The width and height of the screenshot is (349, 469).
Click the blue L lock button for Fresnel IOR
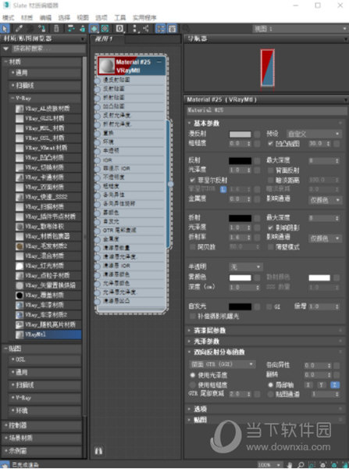pos(223,189)
